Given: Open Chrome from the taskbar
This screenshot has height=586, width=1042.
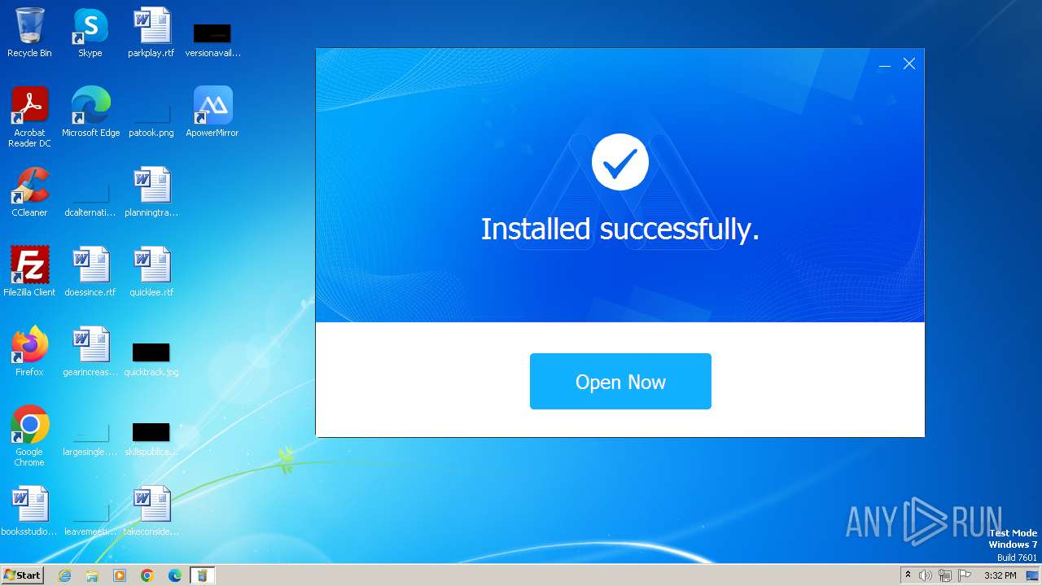Looking at the screenshot, I should point(147,575).
